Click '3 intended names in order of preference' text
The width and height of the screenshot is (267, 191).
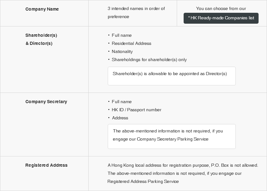(x=136, y=12)
